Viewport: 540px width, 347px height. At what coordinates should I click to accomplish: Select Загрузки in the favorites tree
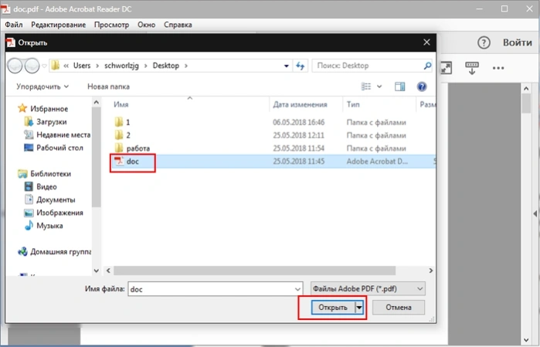tap(51, 122)
